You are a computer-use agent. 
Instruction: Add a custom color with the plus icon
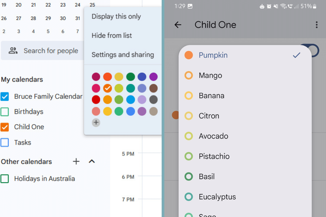[96, 123]
